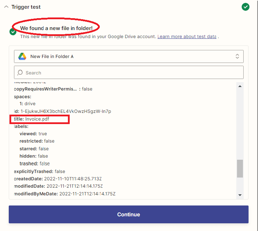Open the New File in Folder A dropdown

pyautogui.click(x=128, y=56)
